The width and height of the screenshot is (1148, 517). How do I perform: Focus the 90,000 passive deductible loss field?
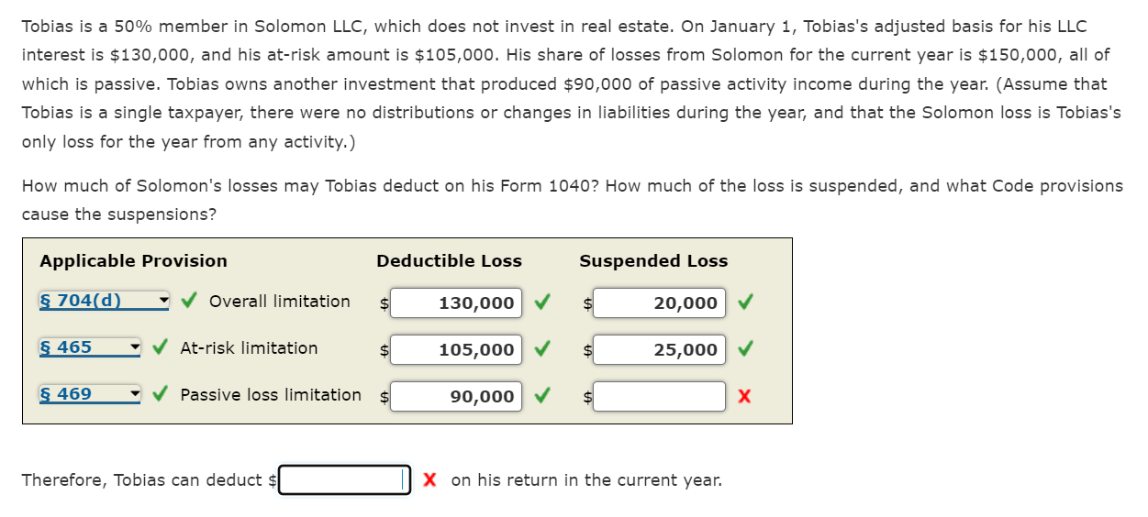(x=456, y=396)
